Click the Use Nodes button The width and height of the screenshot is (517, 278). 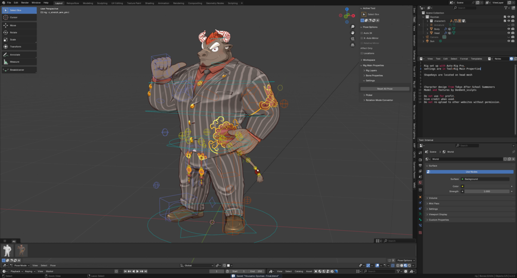click(x=470, y=172)
